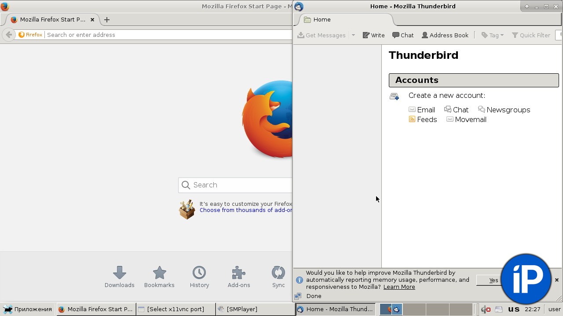The width and height of the screenshot is (563, 316).
Task: Click the Home - Mozilla Thunderbird taskbar button
Action: [335, 309]
